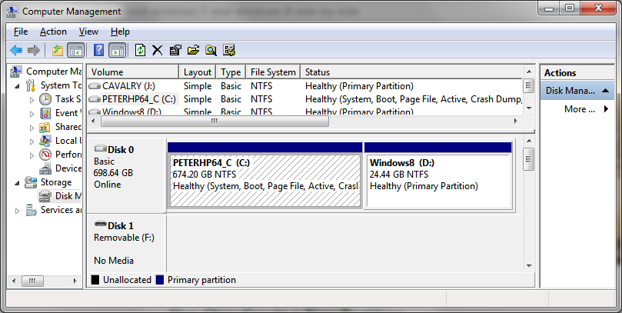Click the console tree horizontal scrollbar thumb
622x313 pixels.
32,281
